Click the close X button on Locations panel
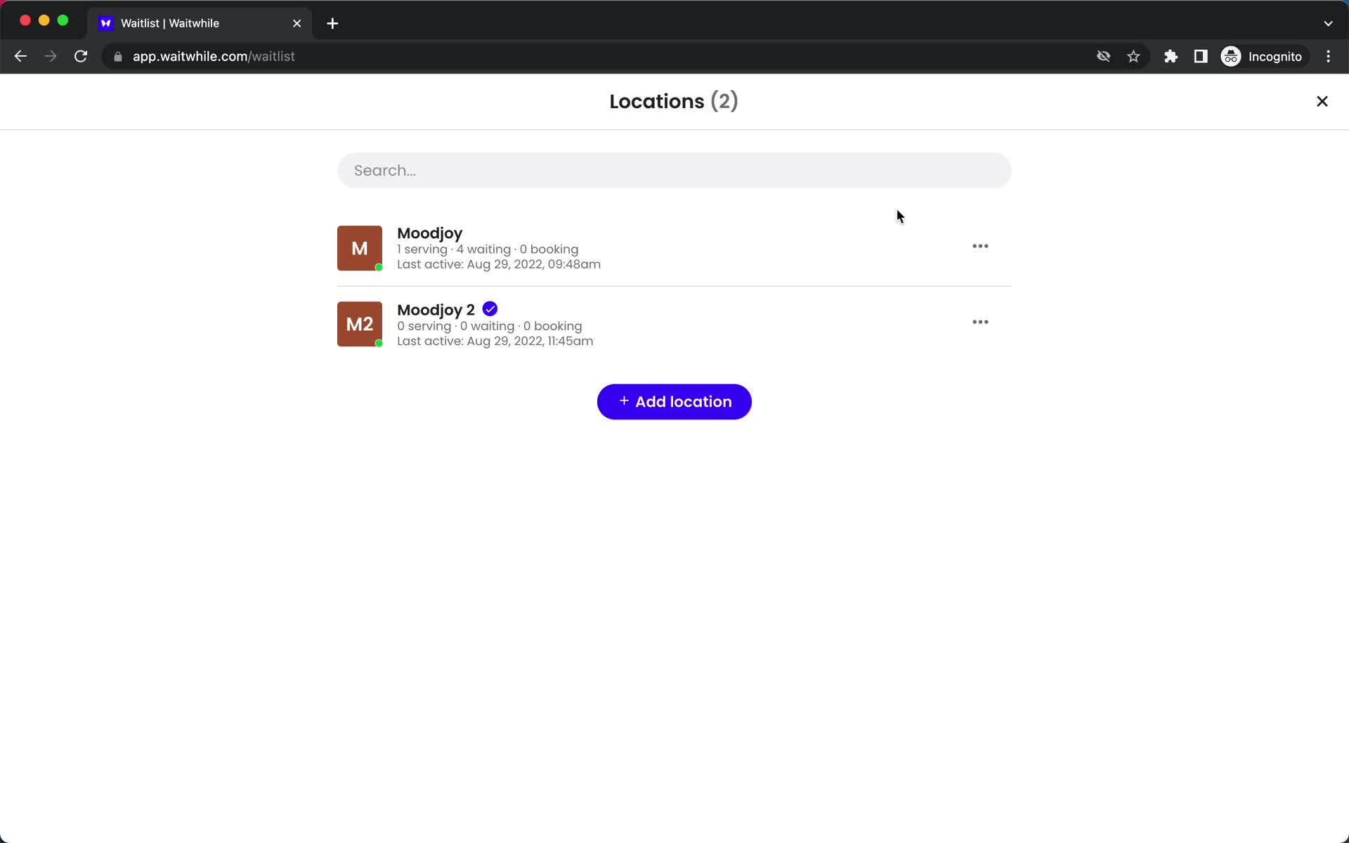1349x843 pixels. (1322, 101)
